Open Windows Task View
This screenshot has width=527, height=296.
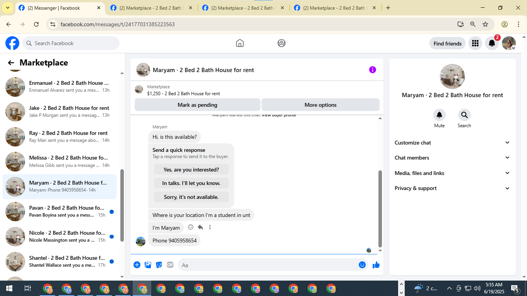[x=27, y=288]
